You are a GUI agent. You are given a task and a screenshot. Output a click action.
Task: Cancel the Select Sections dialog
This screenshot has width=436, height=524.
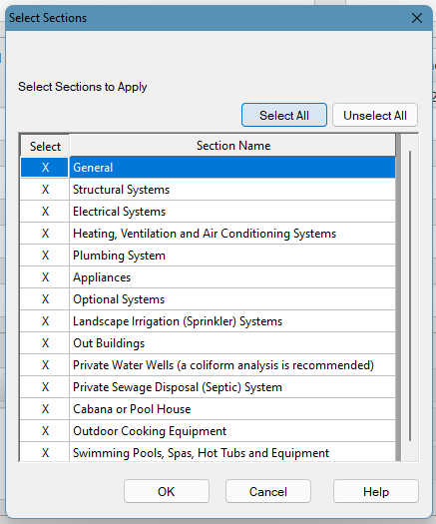(268, 492)
